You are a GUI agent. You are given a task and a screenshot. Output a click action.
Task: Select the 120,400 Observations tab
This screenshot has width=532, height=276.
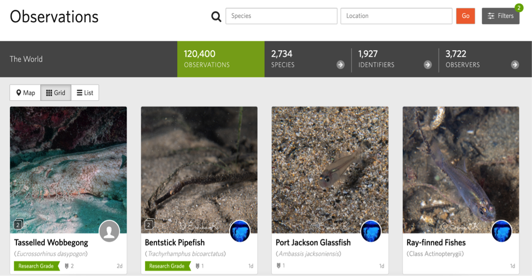(220, 59)
